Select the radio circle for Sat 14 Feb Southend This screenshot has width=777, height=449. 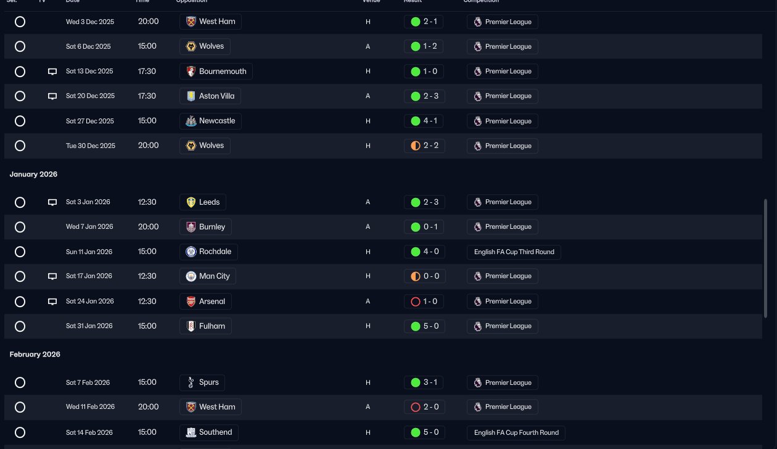(20, 432)
